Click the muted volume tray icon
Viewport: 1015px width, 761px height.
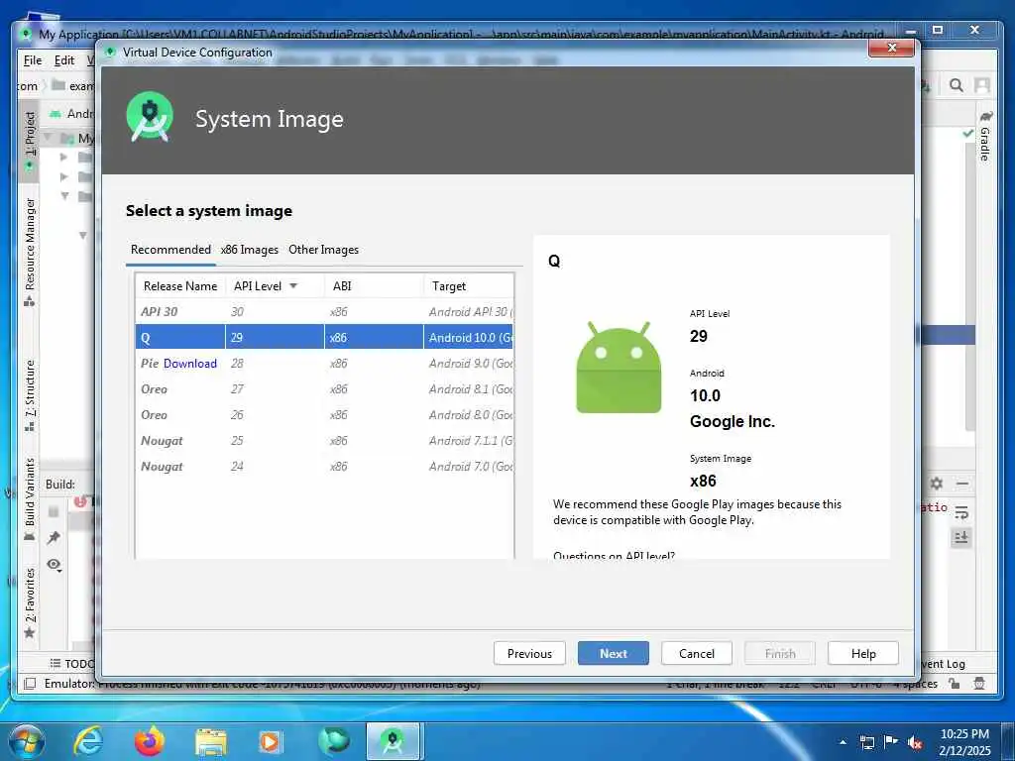(x=915, y=743)
